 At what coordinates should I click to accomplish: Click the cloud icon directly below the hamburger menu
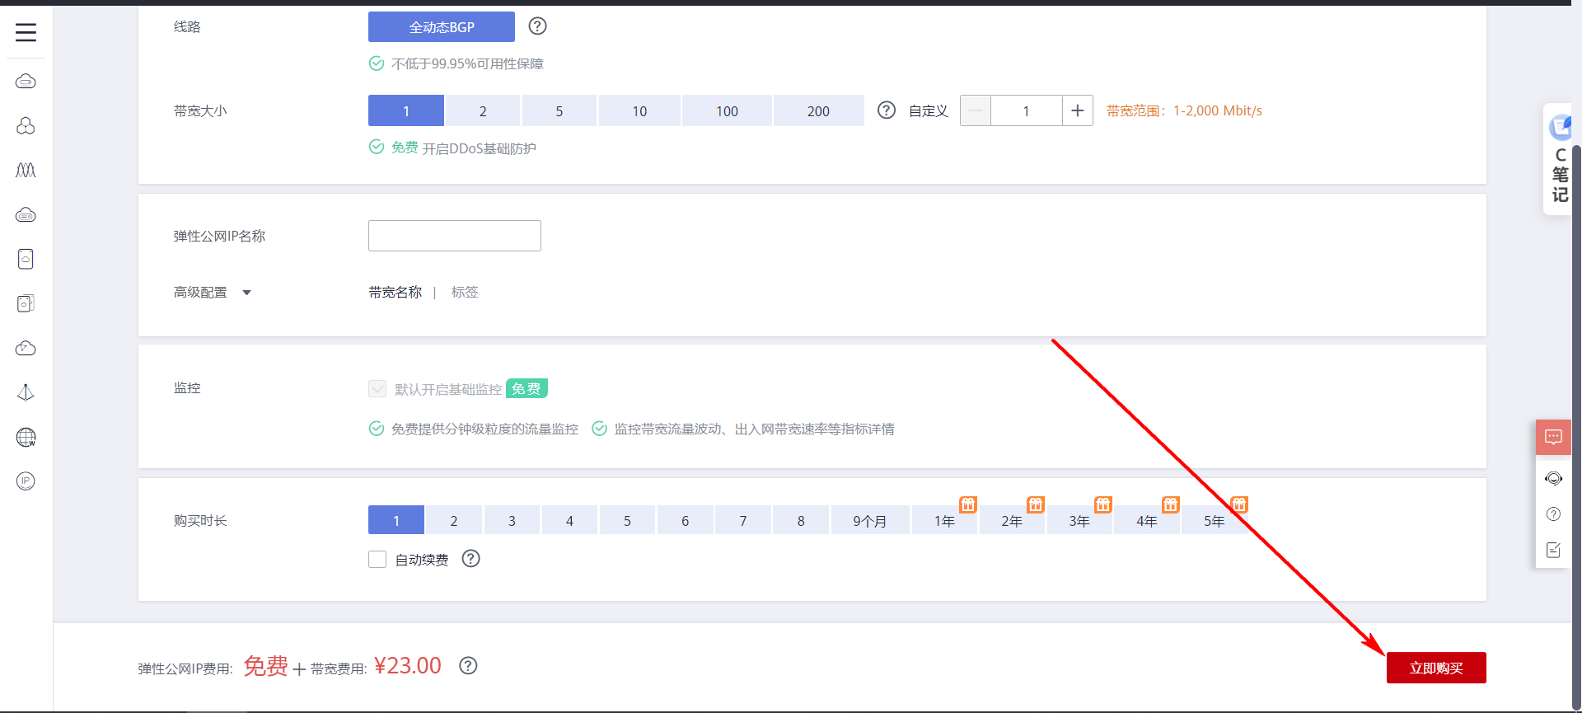click(26, 82)
